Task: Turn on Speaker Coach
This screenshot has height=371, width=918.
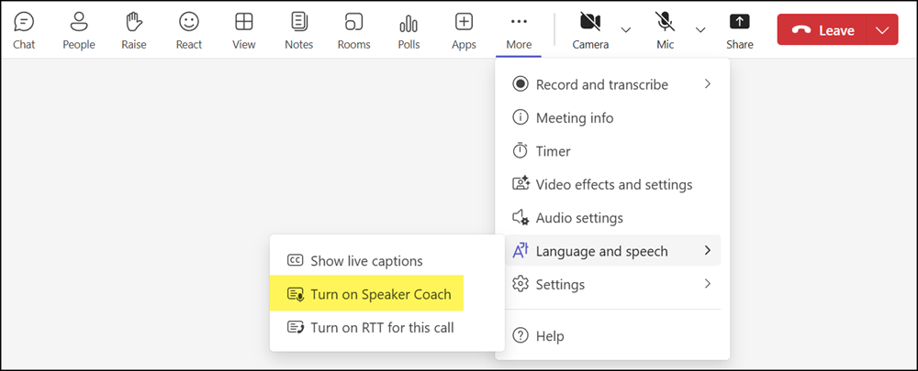Action: pyautogui.click(x=366, y=294)
